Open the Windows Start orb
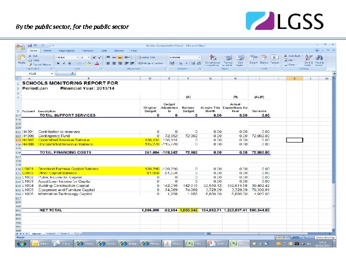 [x=22, y=244]
